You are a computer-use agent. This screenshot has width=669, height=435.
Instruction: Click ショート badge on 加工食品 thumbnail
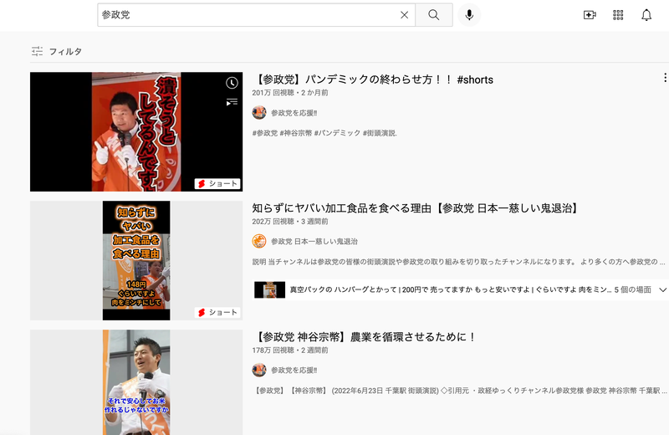[x=217, y=313]
